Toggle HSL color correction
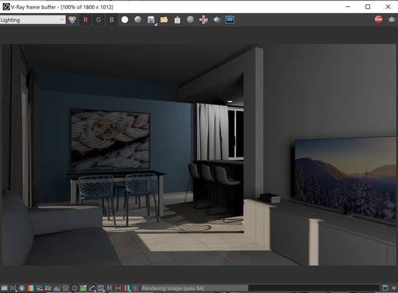The width and height of the screenshot is (398, 293). tap(39, 288)
